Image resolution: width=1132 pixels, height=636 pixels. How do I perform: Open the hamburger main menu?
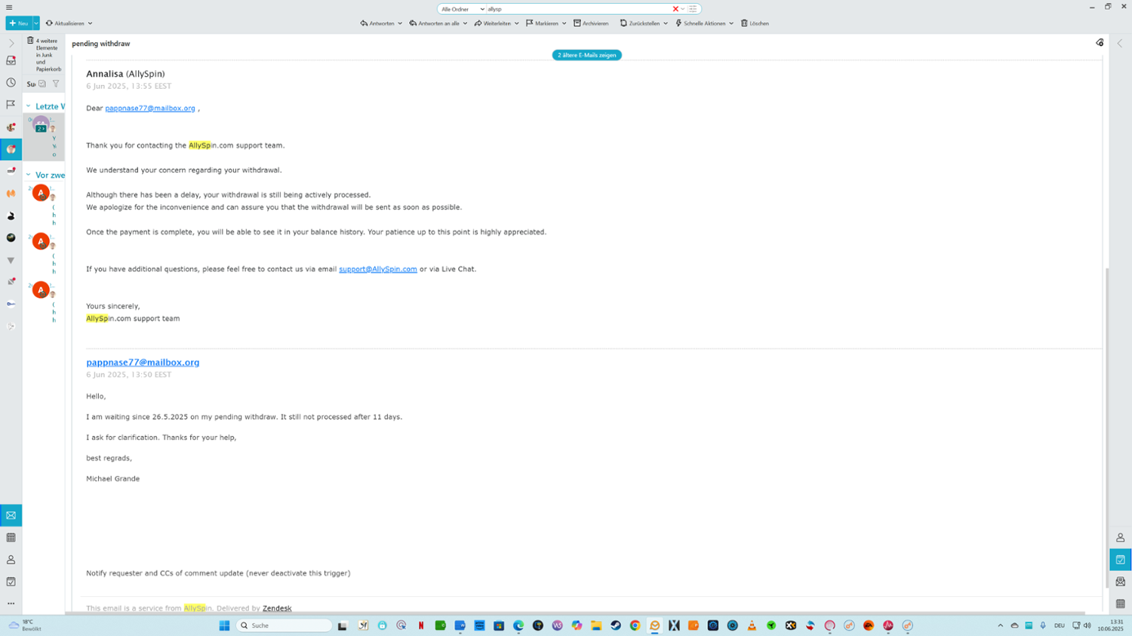pos(9,8)
